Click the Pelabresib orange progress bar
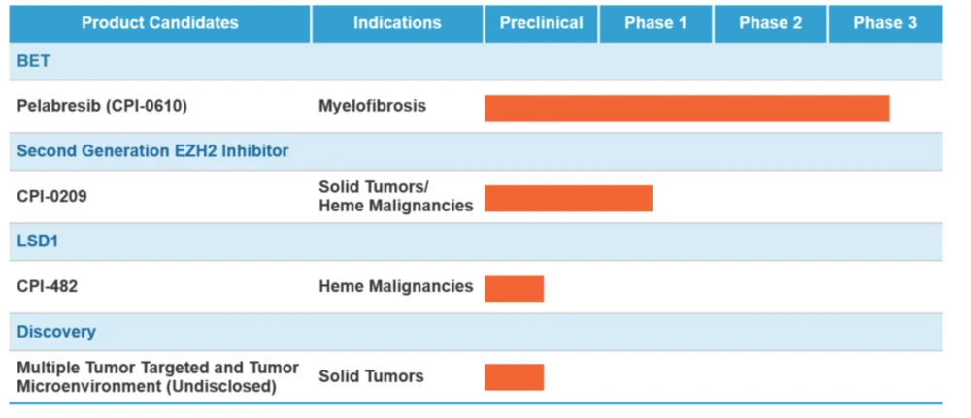The height and width of the screenshot is (418, 971). tap(686, 108)
